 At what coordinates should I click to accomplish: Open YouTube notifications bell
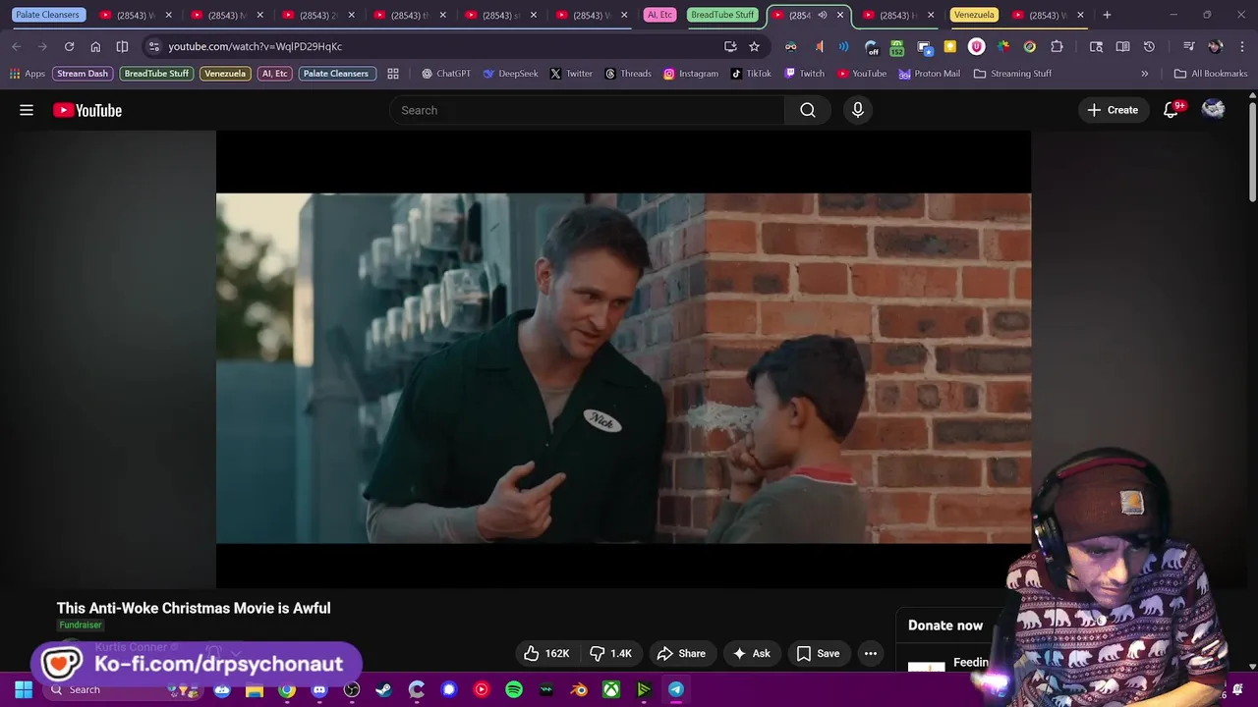pos(1171,110)
